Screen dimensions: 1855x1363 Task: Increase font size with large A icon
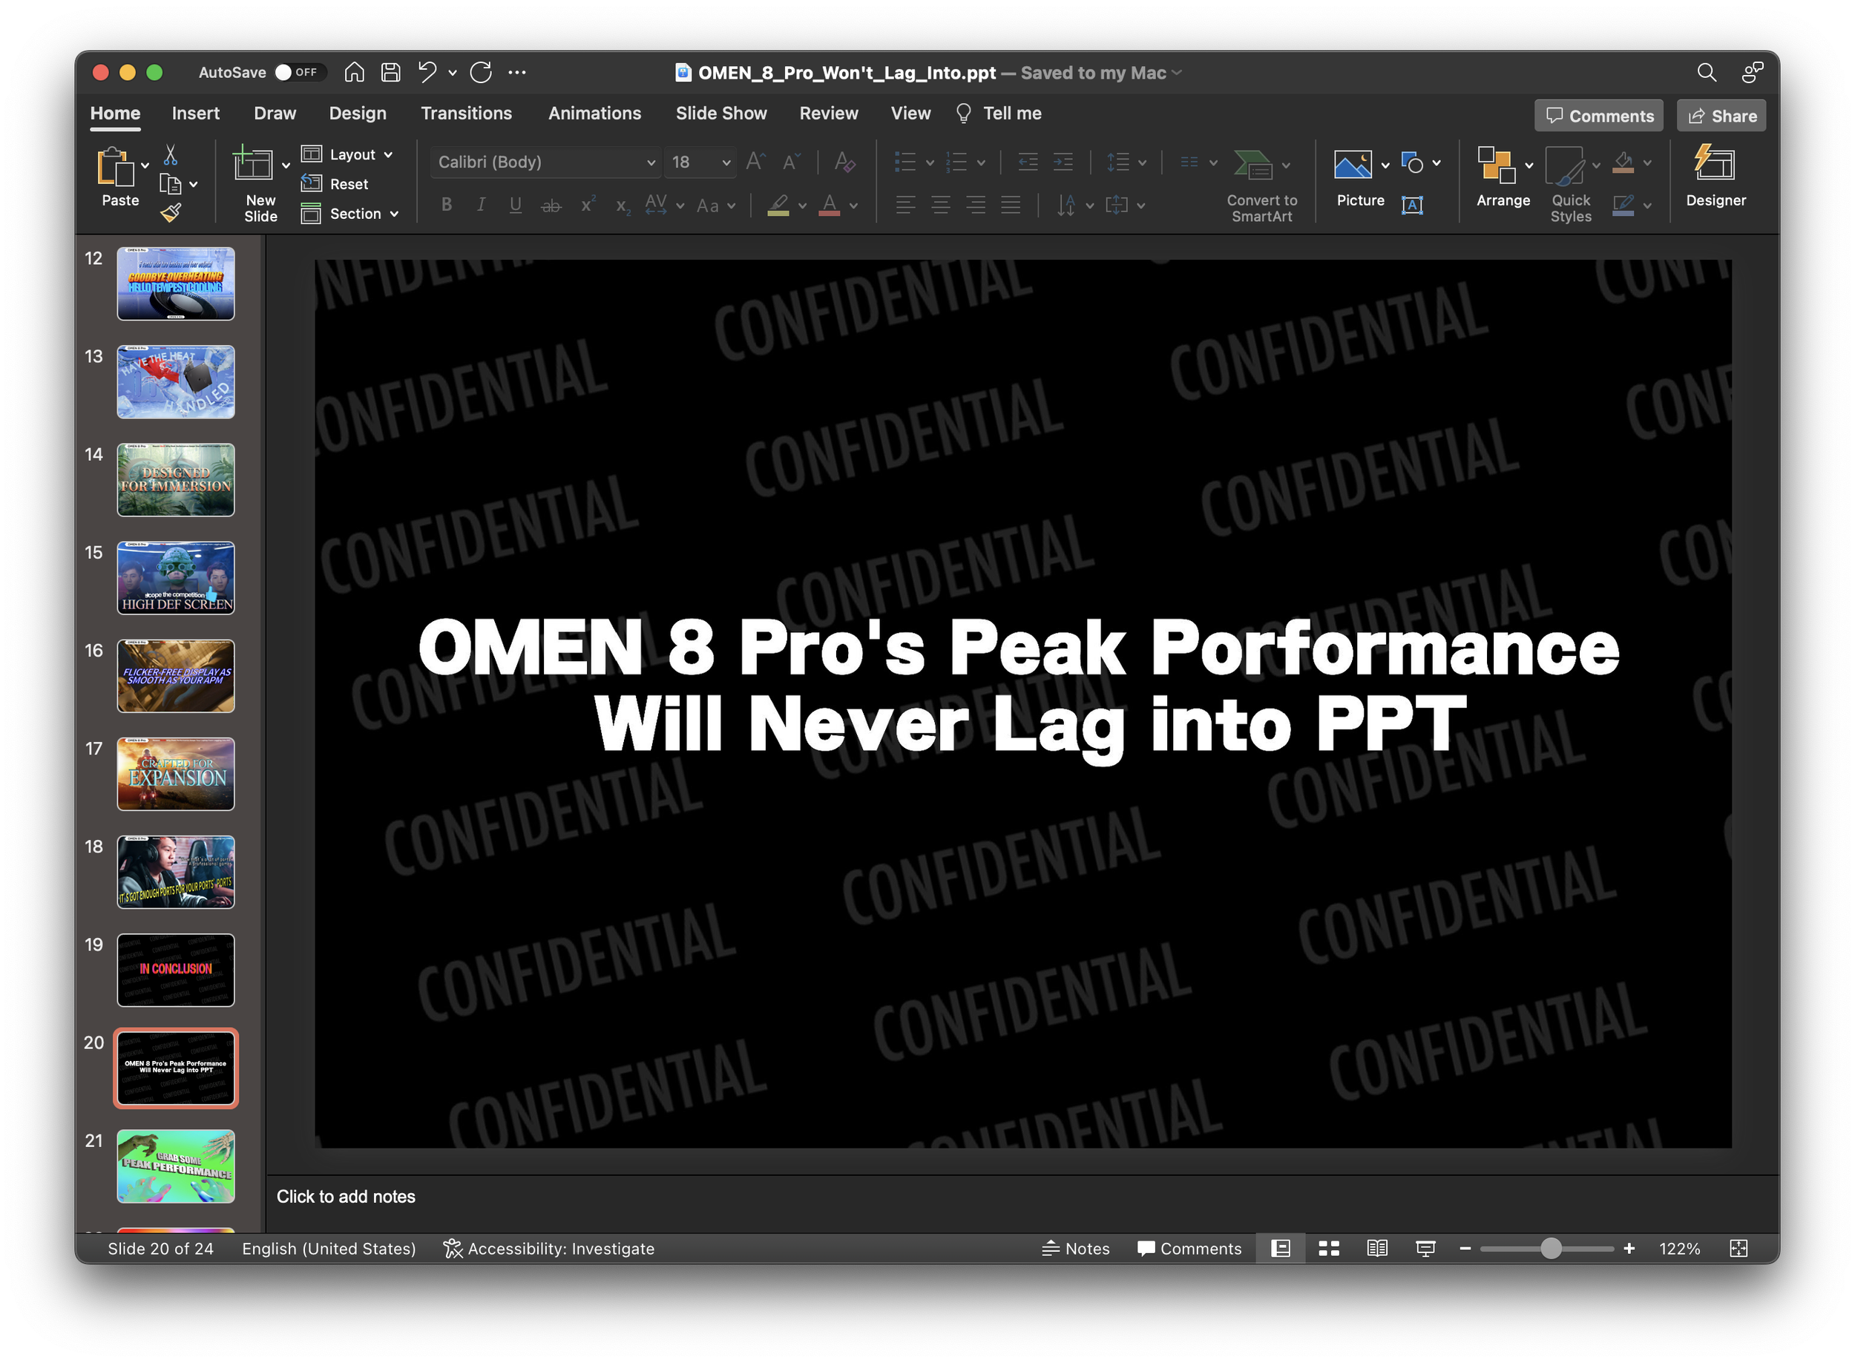[755, 162]
